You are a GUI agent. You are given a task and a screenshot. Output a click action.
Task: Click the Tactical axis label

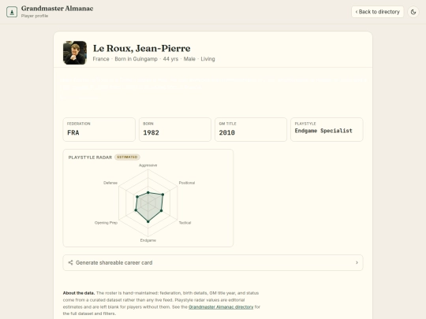coord(185,223)
